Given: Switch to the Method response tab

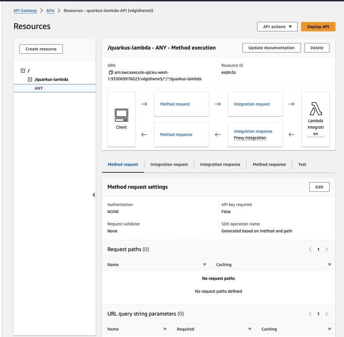Looking at the screenshot, I should [269, 165].
